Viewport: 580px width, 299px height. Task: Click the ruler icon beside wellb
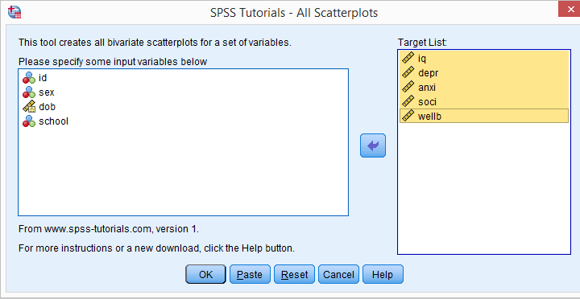tap(408, 116)
